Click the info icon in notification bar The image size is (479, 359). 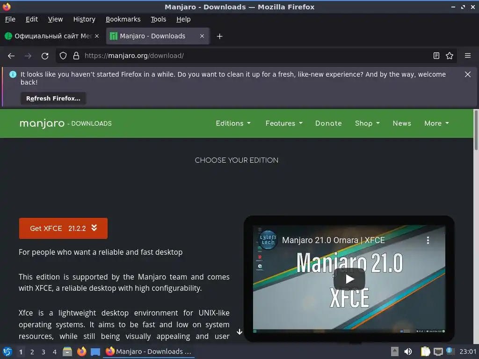pyautogui.click(x=13, y=74)
